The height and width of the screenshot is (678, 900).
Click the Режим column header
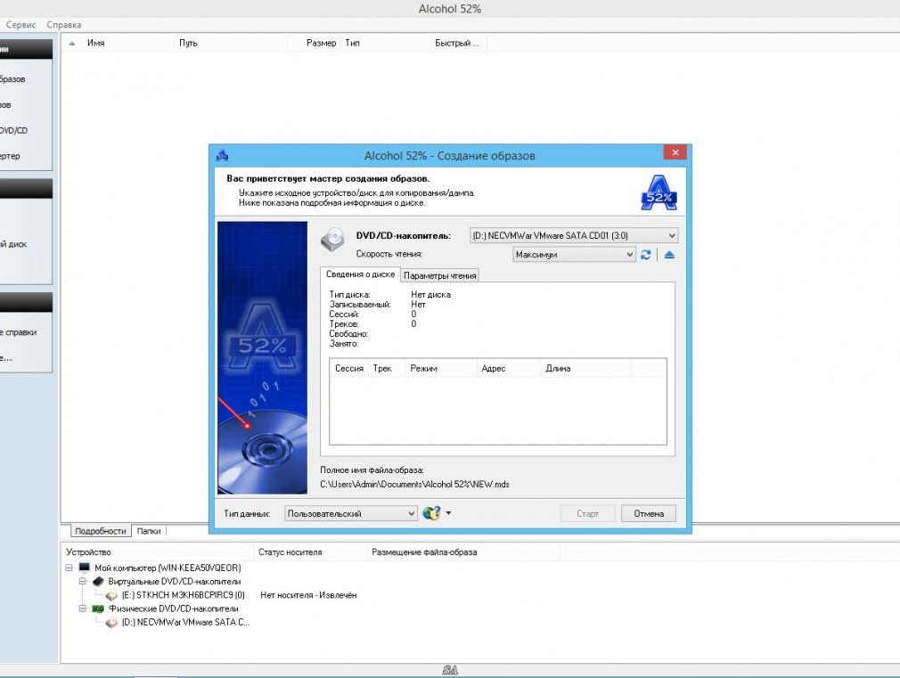pyautogui.click(x=440, y=369)
